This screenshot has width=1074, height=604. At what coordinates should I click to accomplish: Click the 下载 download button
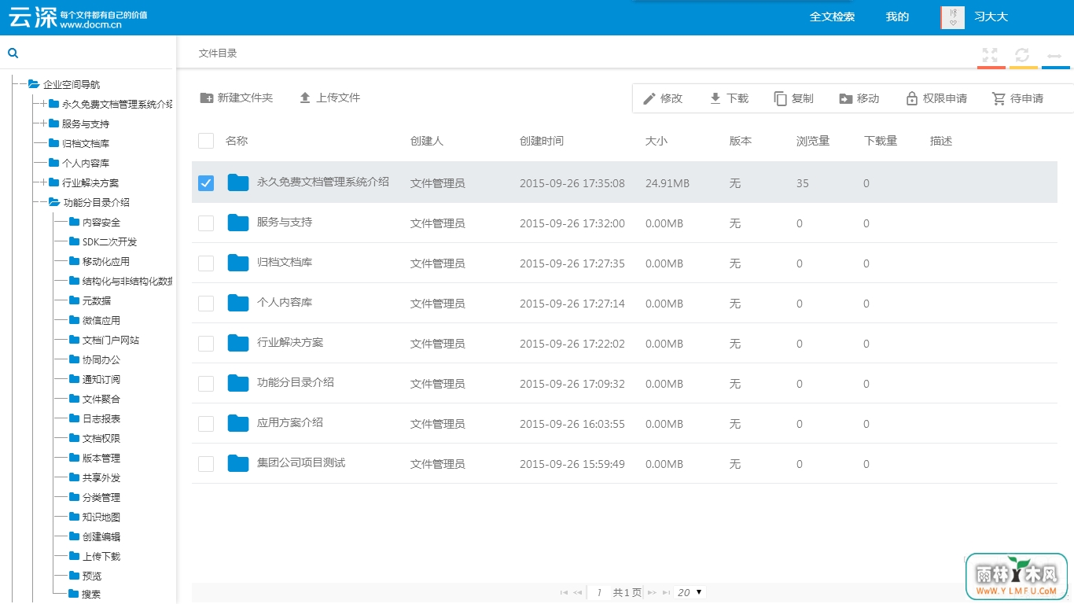(x=729, y=98)
